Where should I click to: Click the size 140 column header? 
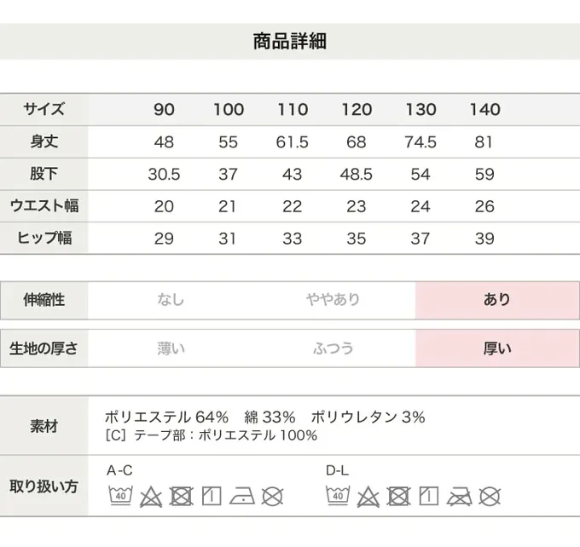coord(484,109)
